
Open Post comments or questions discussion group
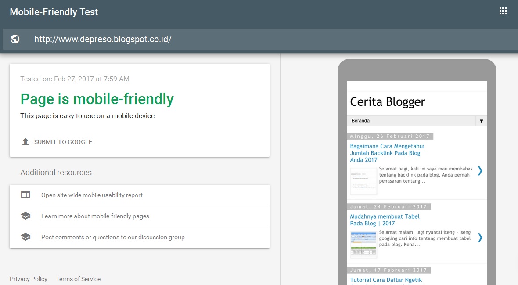[x=113, y=238]
